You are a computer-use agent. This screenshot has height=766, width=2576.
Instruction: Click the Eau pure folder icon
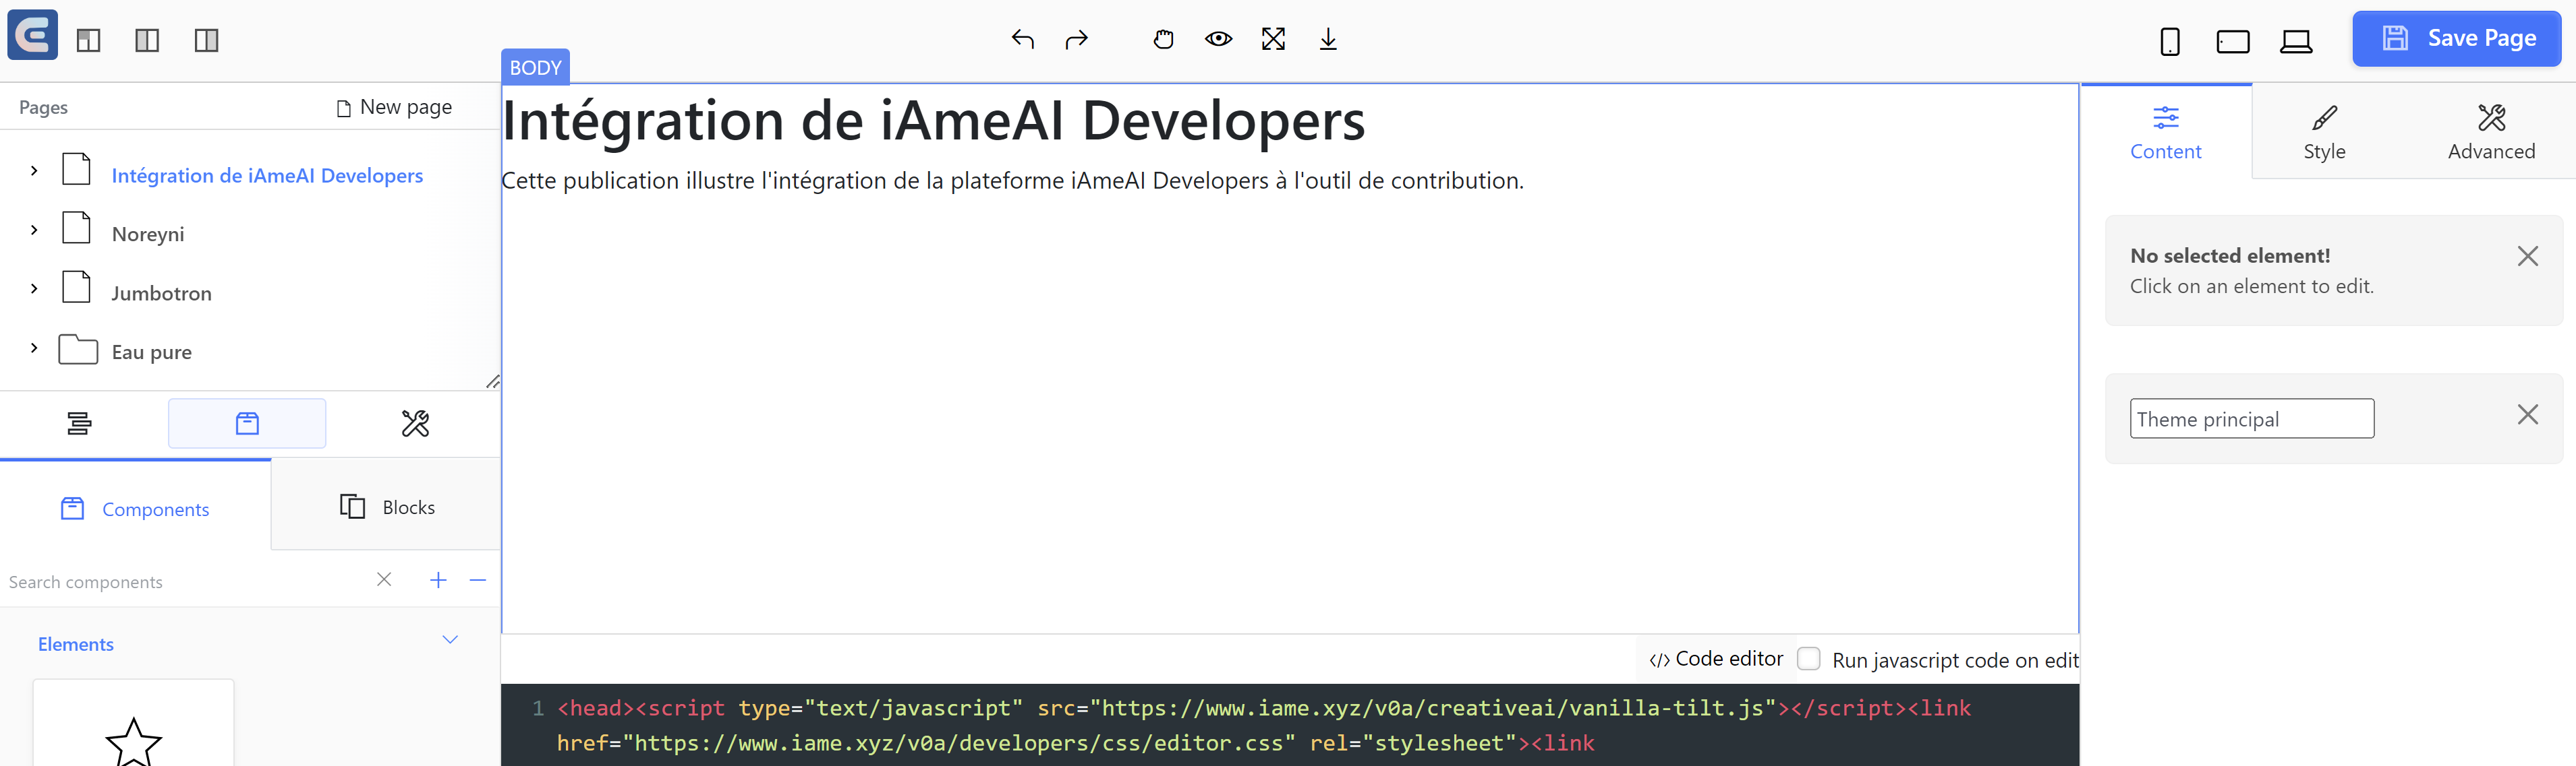click(x=78, y=350)
